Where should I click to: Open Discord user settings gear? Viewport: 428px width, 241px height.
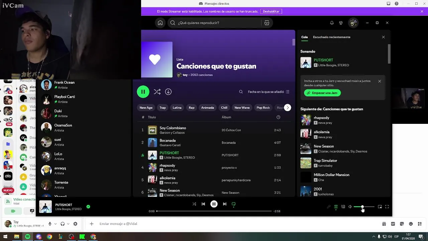point(75,224)
